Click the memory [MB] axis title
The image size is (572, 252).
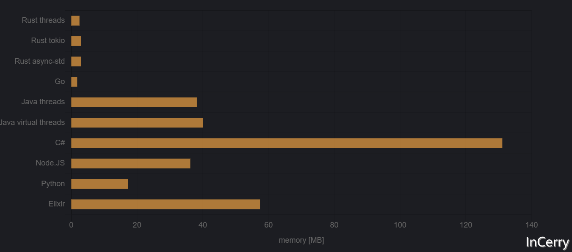pos(301,240)
